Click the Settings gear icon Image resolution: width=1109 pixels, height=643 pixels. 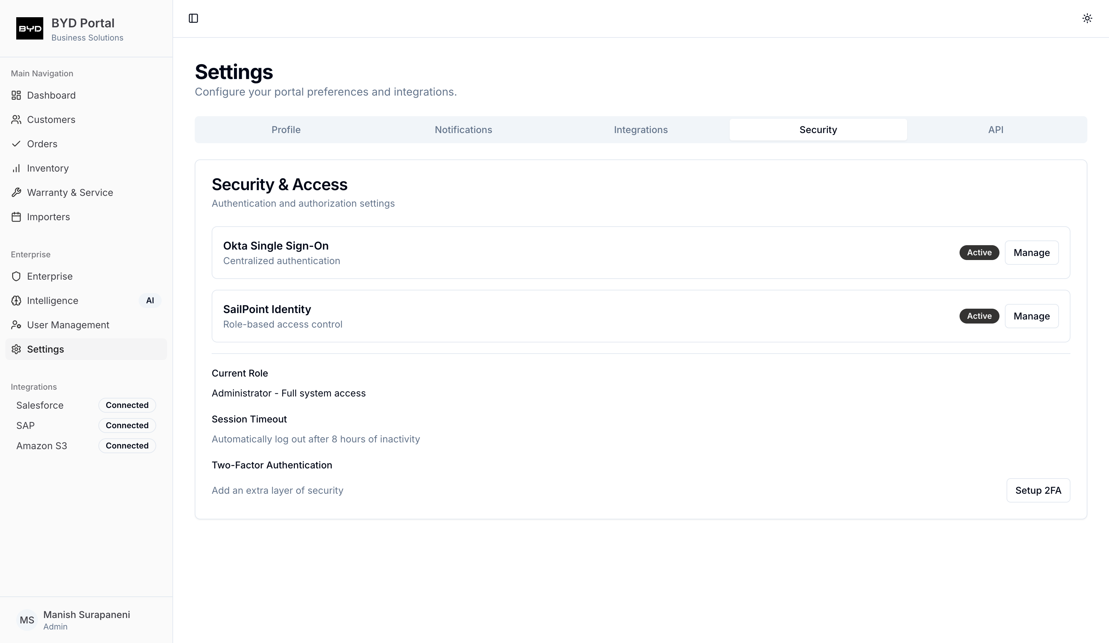tap(16, 349)
